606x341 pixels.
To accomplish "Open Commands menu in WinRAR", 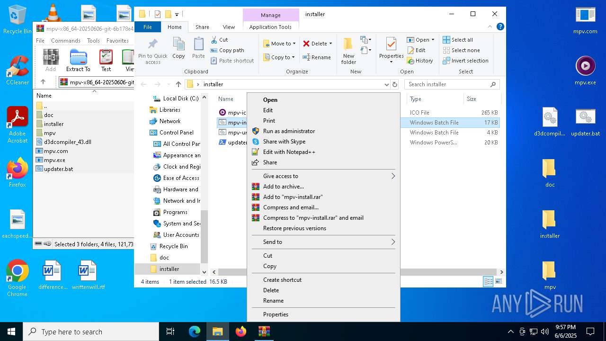I will tap(65, 41).
